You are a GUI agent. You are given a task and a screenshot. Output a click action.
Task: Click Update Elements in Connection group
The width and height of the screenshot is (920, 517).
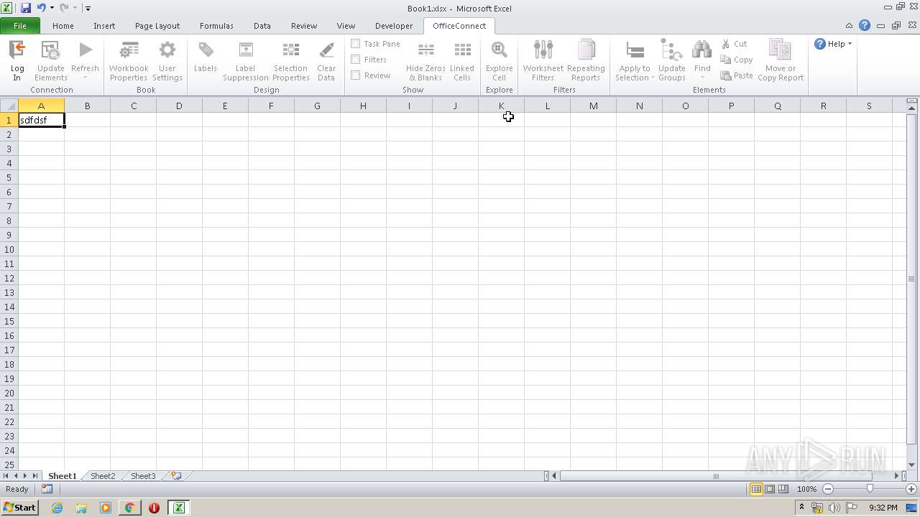pos(50,61)
